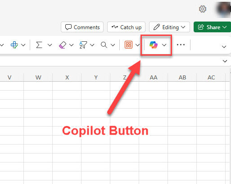Select column Y header
The image size is (231, 184).
[x=96, y=78]
